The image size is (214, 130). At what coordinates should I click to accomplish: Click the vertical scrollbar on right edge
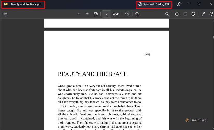tap(213, 37)
